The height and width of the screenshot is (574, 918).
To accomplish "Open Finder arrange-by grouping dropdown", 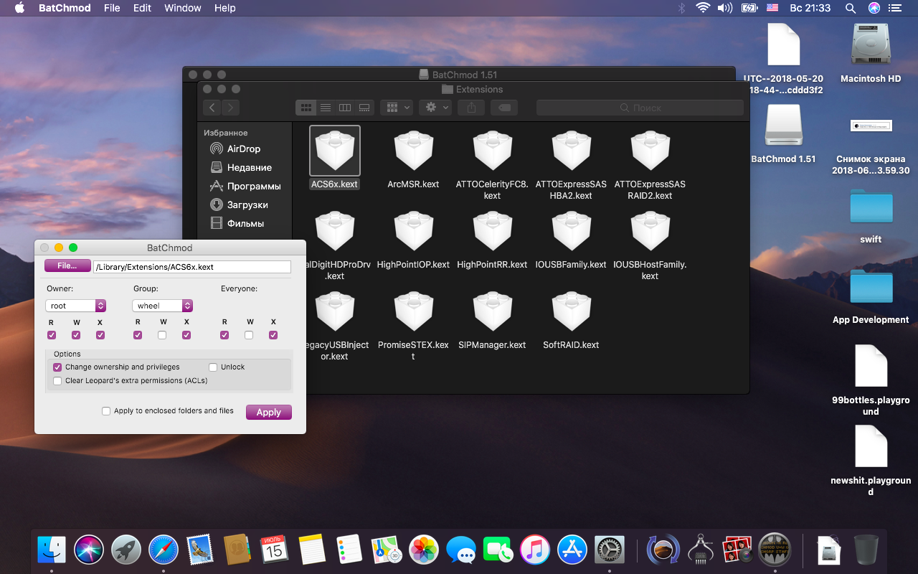I will [x=396, y=108].
